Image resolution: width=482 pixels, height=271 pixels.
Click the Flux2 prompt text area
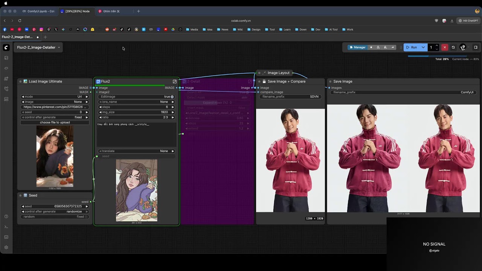(137, 134)
